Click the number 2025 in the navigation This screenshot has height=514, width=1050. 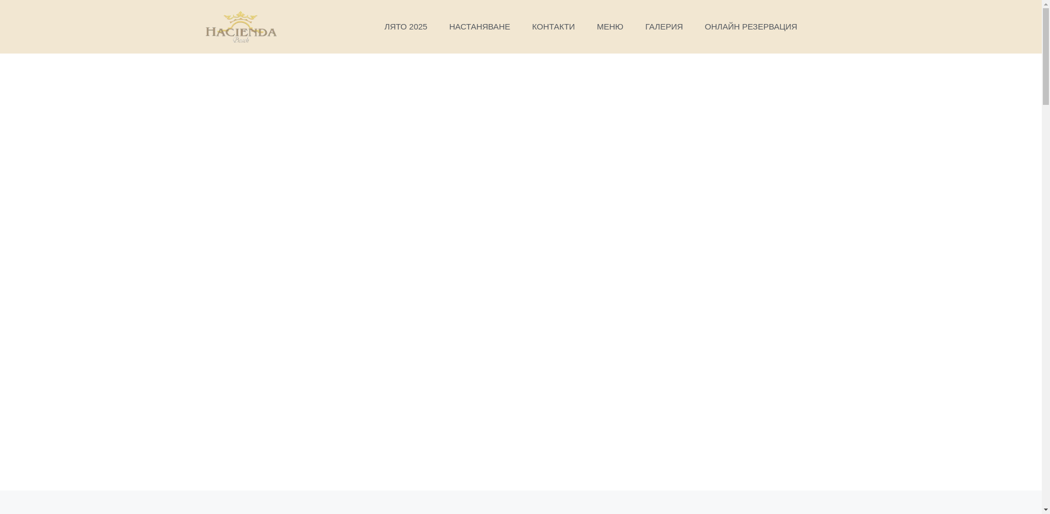point(418,27)
